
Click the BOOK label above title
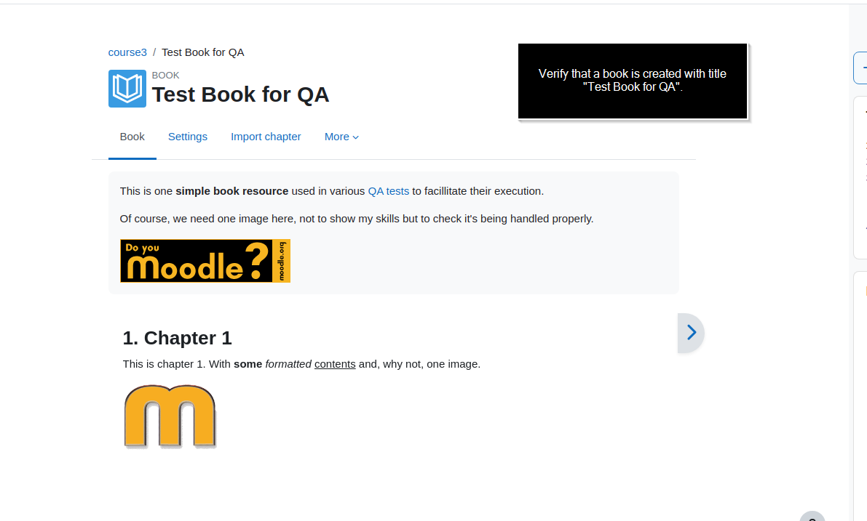(165, 75)
